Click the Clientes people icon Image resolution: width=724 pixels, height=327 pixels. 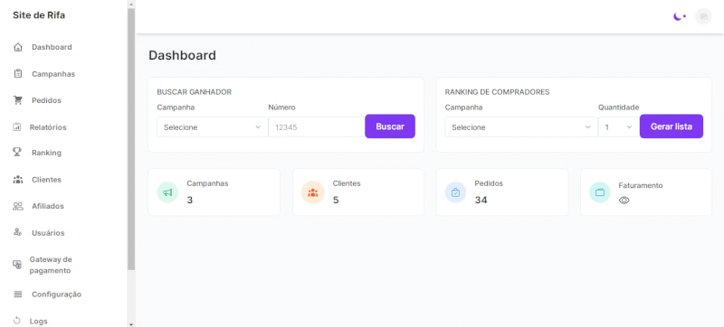click(x=18, y=179)
